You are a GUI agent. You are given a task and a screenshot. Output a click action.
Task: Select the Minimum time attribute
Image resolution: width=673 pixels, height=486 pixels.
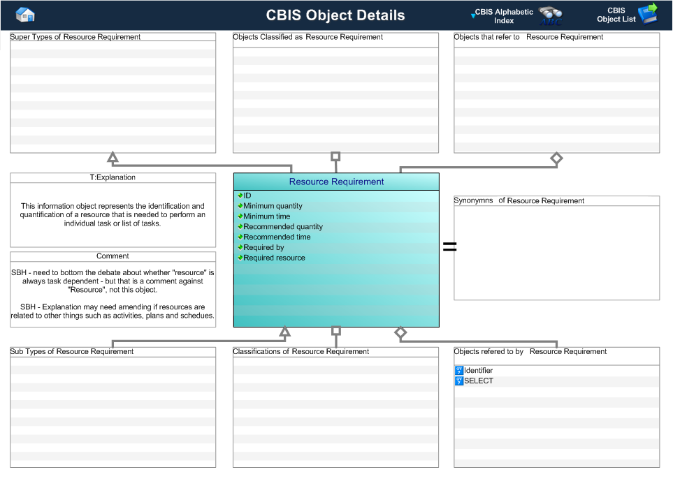266,216
